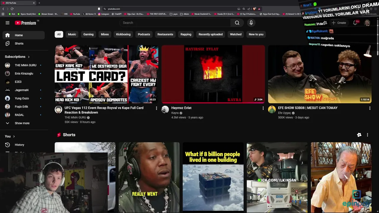379x213 pixels.
Task: Open JagermaN subscription
Action: click(x=24, y=90)
